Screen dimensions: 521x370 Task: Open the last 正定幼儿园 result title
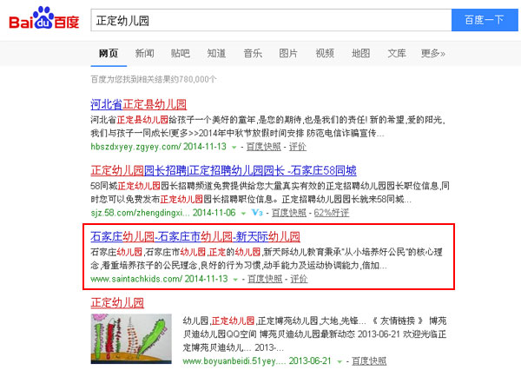pyautogui.click(x=117, y=302)
